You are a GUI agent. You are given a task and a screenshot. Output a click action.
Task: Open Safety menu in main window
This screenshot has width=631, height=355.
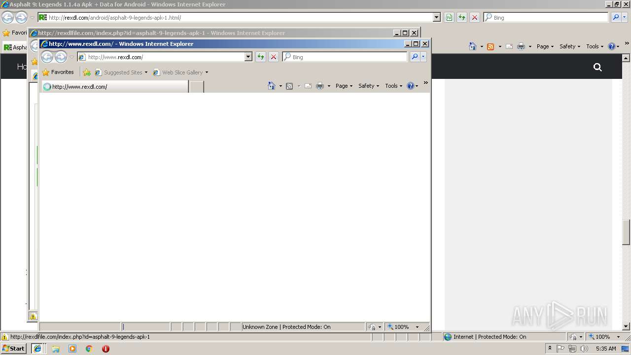click(570, 46)
